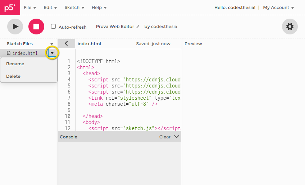Click the Saved: just now status text
This screenshot has width=305, height=185.
(153, 44)
